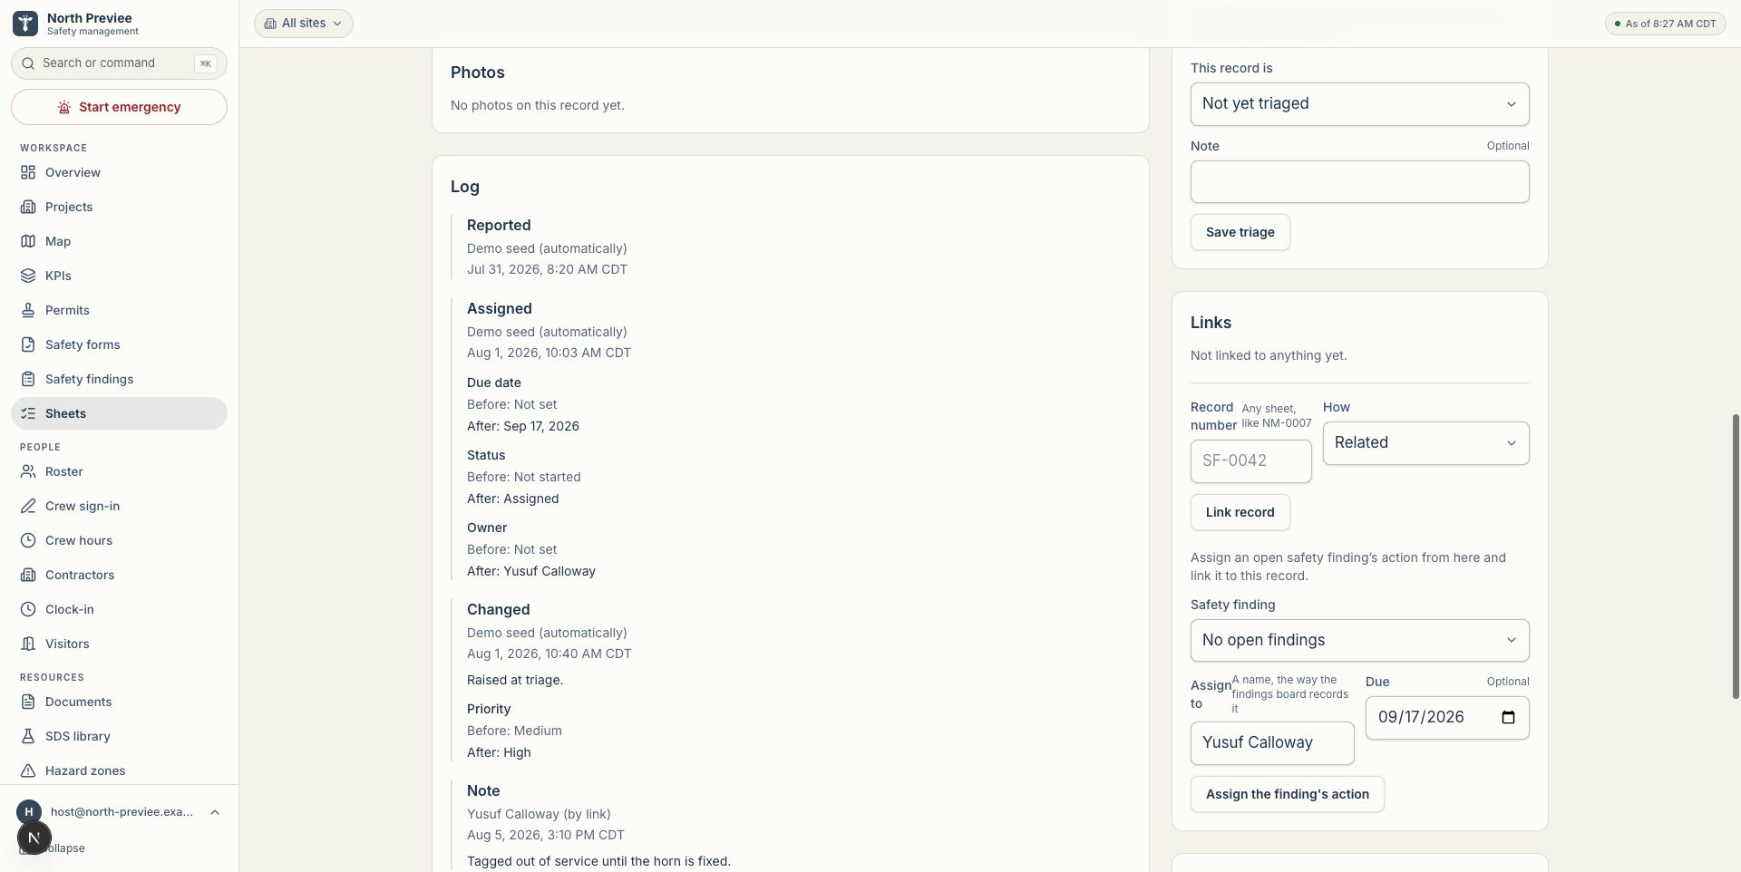Click the Crew sign-in pen icon
The width and height of the screenshot is (1741, 872).
pos(28,506)
